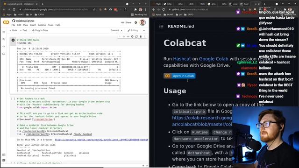Image resolution: width=299 pixels, height=168 pixels.
Task: Add a new Text cell
Action: click(x=23, y=30)
